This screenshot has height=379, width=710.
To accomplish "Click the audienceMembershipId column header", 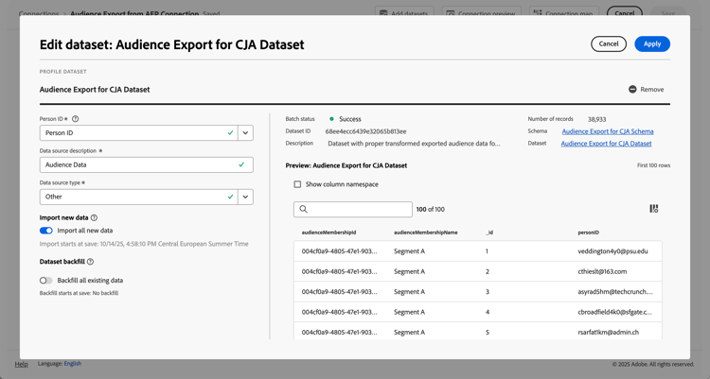I will (x=328, y=233).
